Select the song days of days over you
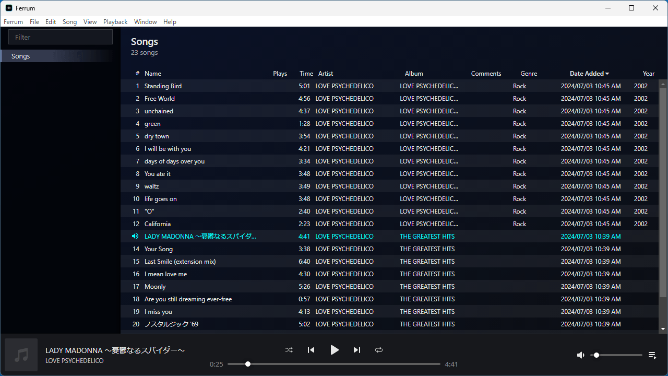668x376 pixels. tap(390, 161)
